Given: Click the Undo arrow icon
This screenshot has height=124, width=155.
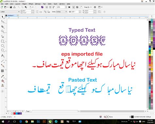Looking at the screenshot, I should tap(30, 7).
